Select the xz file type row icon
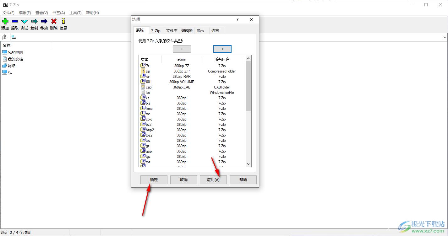448x236 pixels. (143, 98)
